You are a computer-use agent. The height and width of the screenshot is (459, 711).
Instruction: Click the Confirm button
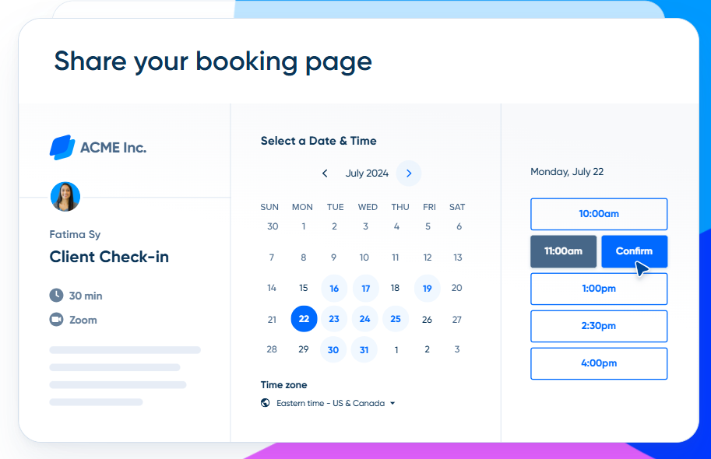[635, 251]
